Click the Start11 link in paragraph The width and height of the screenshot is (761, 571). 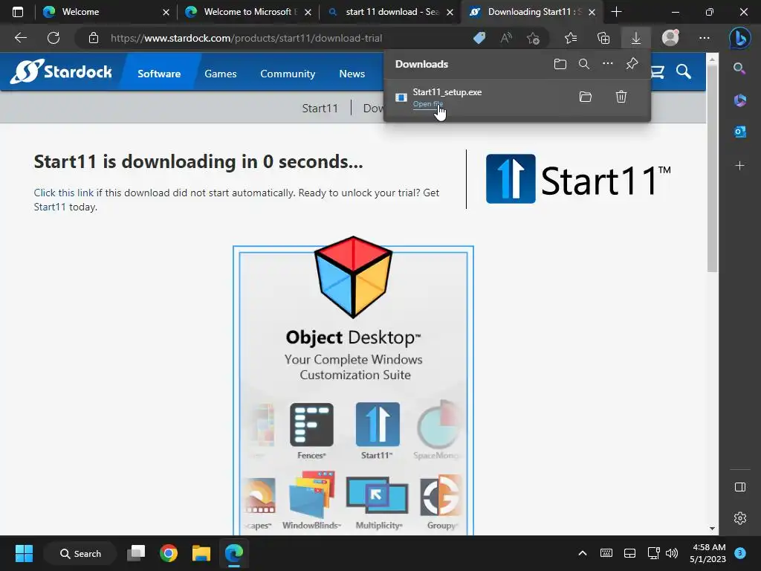[50, 207]
